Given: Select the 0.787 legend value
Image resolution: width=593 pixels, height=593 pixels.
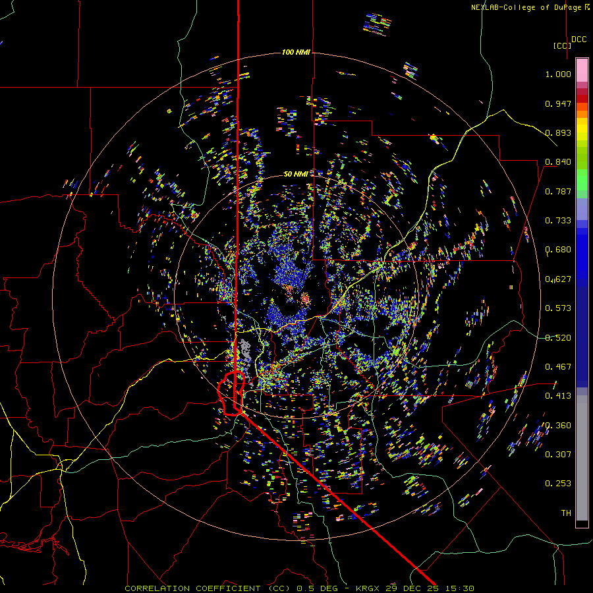Looking at the screenshot, I should [558, 191].
